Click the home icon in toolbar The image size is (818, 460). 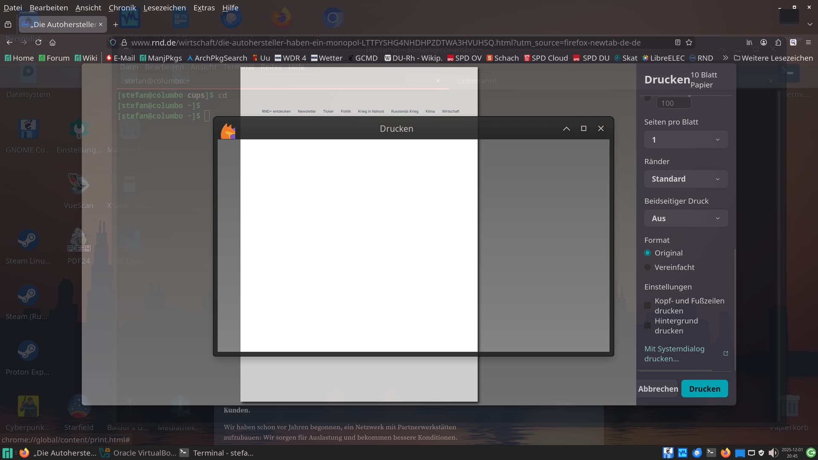(x=52, y=43)
